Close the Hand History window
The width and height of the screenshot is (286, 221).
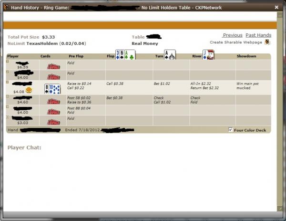[x=276, y=8]
